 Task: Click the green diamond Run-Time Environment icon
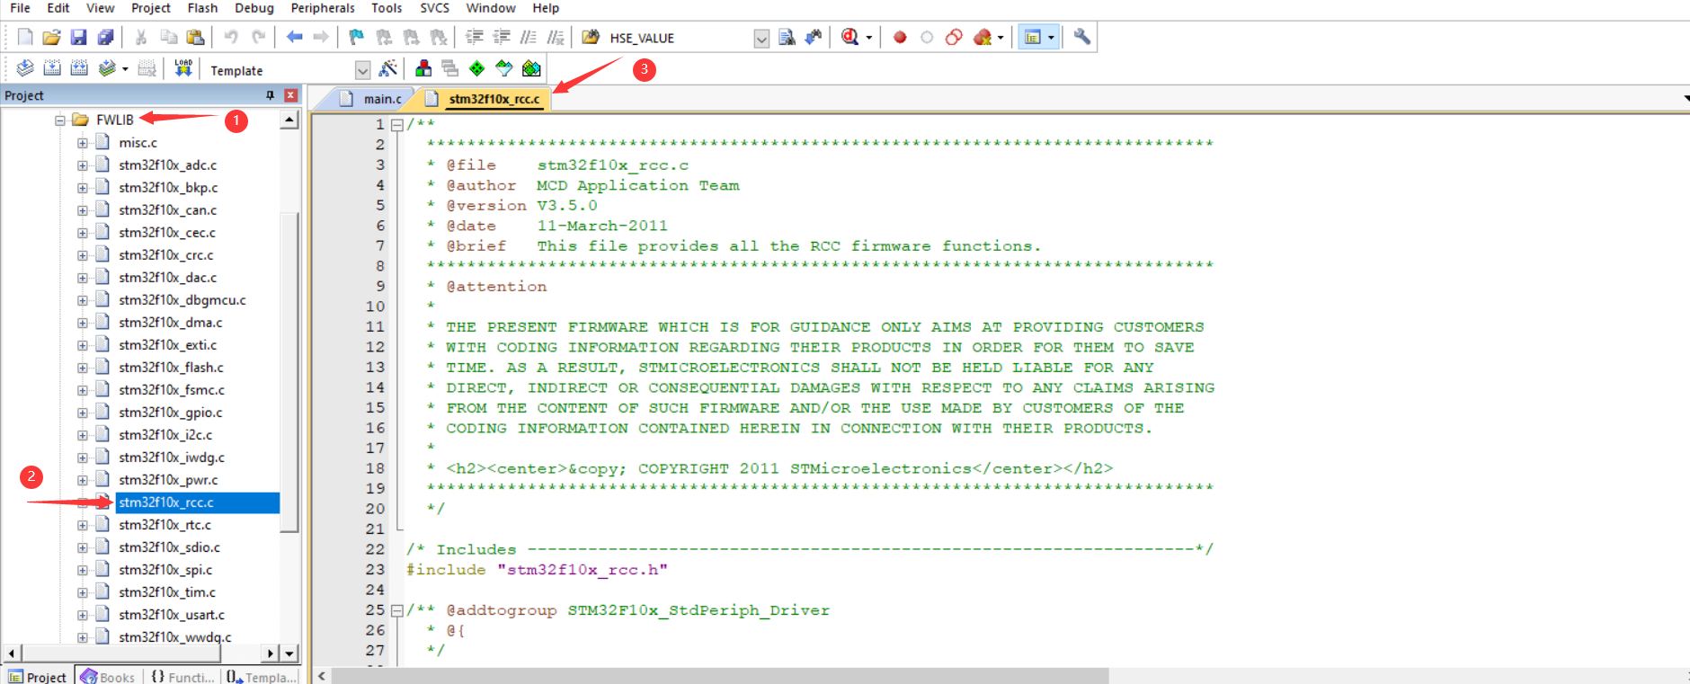pos(477,68)
